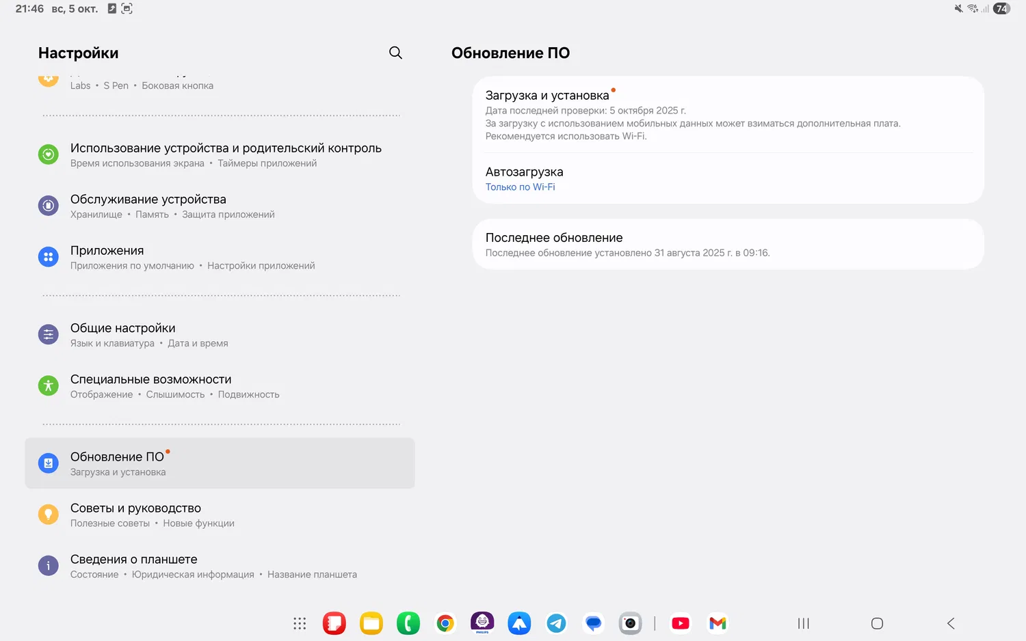Launch Google Chrome from the taskbar
This screenshot has width=1026, height=641.
[x=445, y=623]
